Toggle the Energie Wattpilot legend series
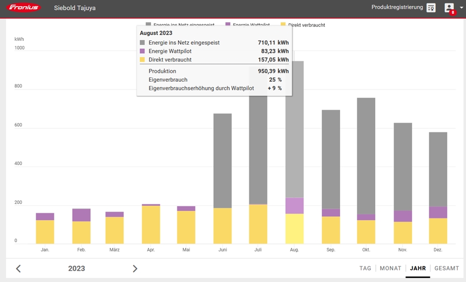The image size is (466, 282). tap(249, 25)
